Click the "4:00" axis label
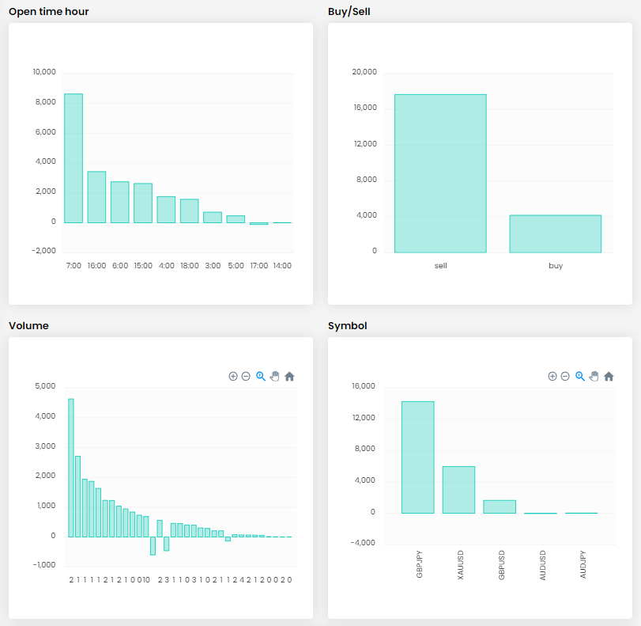 [x=167, y=266]
